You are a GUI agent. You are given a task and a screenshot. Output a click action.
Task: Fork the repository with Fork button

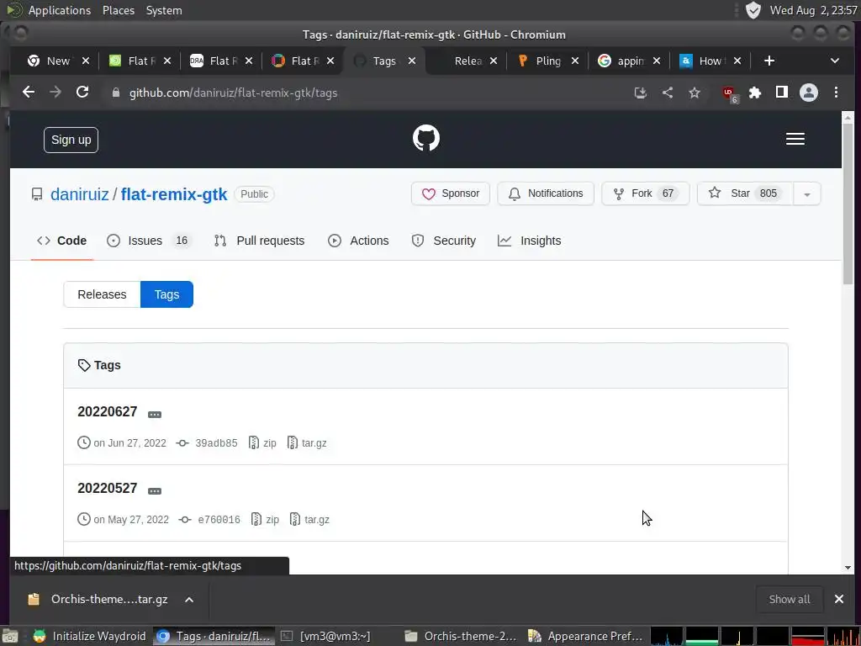pyautogui.click(x=646, y=194)
